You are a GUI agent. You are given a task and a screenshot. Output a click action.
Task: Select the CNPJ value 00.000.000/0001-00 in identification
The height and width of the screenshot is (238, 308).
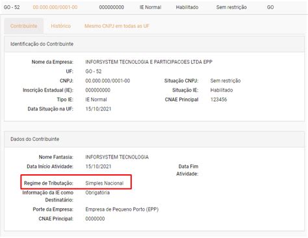(108, 81)
